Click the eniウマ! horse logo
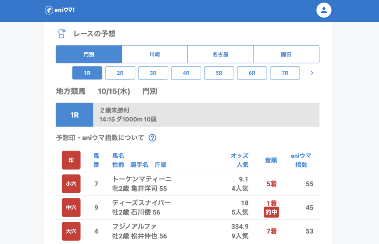379x244 pixels. click(x=49, y=10)
